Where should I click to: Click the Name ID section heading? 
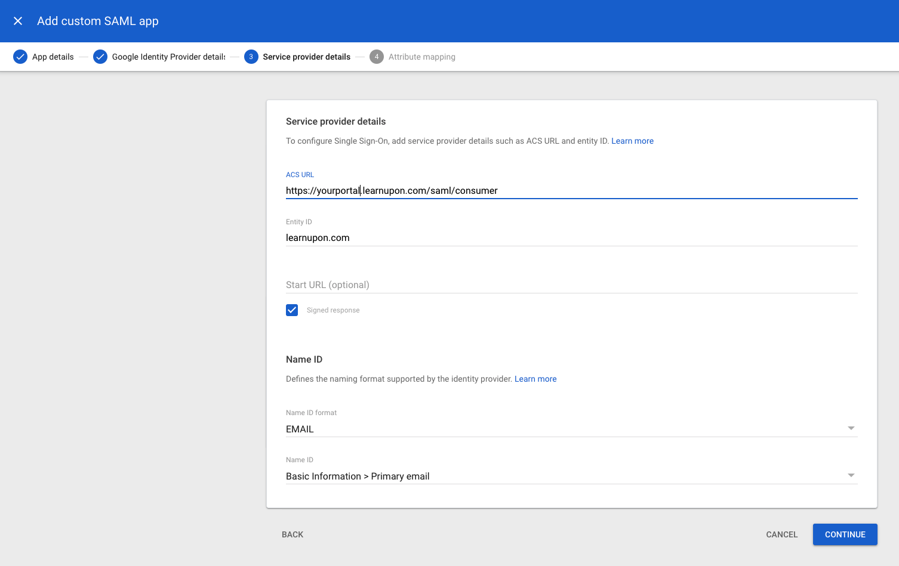(x=304, y=359)
